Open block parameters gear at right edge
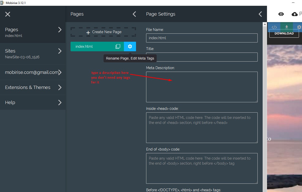This screenshot has width=302, height=192. [x=299, y=27]
